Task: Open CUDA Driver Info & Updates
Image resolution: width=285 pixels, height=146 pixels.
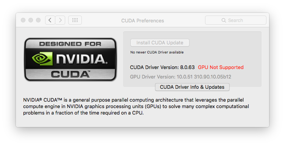Action: [x=192, y=87]
